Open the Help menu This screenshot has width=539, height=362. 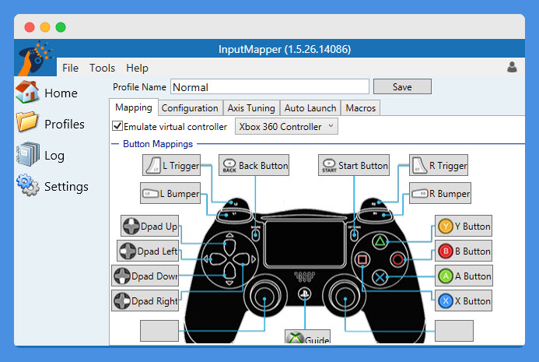point(137,68)
